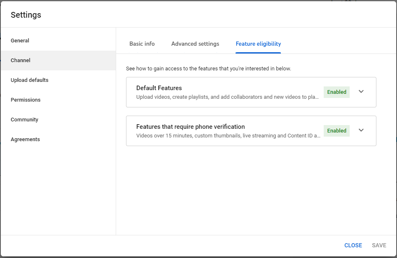Click the Default Features card title
Screen dimensions: 397x258
[x=159, y=88]
